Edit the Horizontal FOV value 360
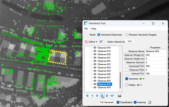Viewport: 169px width, 107px height. click(155, 66)
